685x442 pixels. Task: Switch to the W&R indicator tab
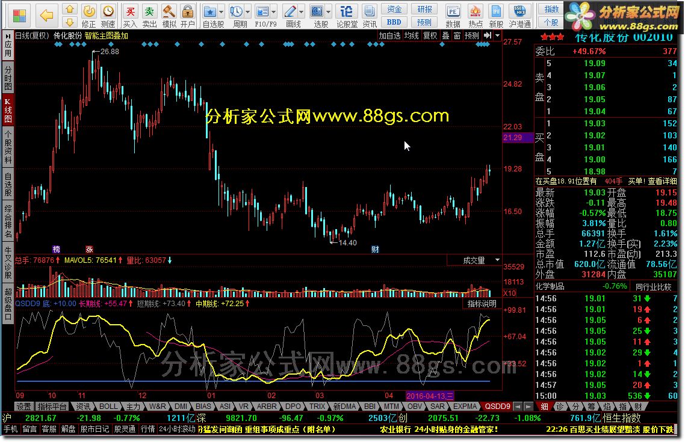click(157, 407)
